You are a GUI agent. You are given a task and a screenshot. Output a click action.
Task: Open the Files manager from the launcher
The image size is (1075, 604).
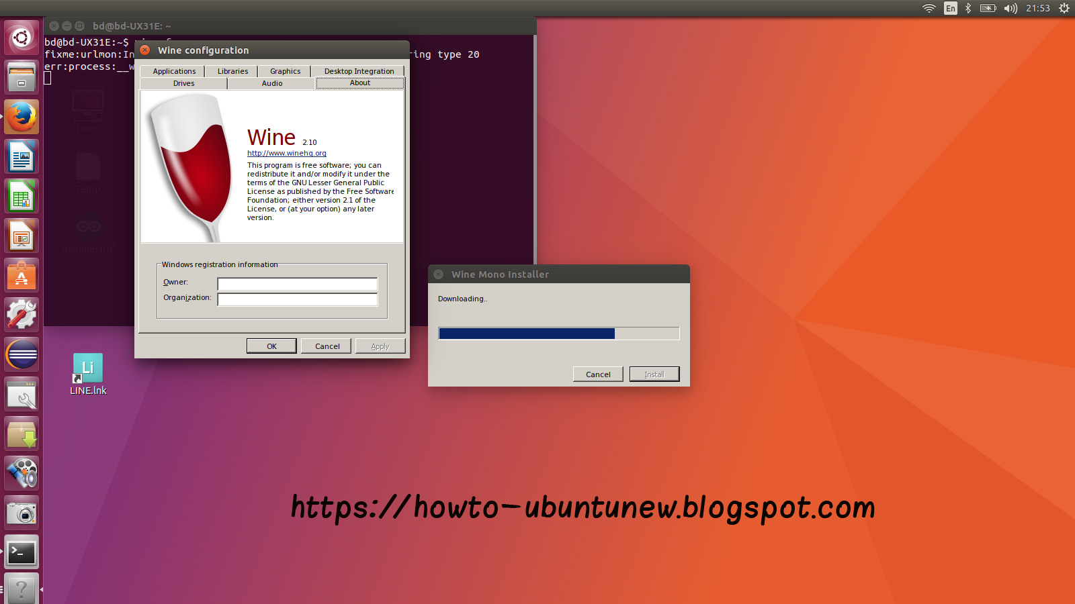[x=21, y=77]
